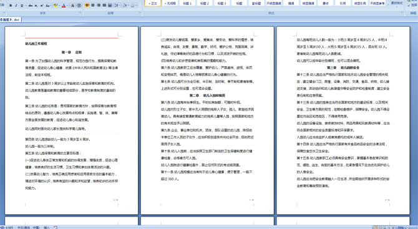Viewport: 418px width, 229px height.
Task: Expand the line spacing dropdown
Action: click(x=119, y=5)
